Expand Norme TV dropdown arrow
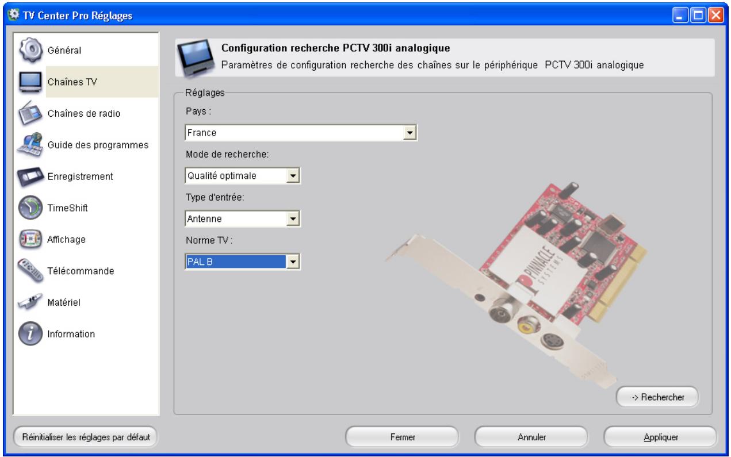Screen dimensions: 731x457 click(294, 262)
